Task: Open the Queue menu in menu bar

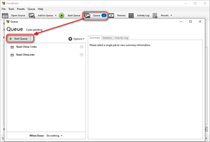Action: pyautogui.click(x=31, y=9)
